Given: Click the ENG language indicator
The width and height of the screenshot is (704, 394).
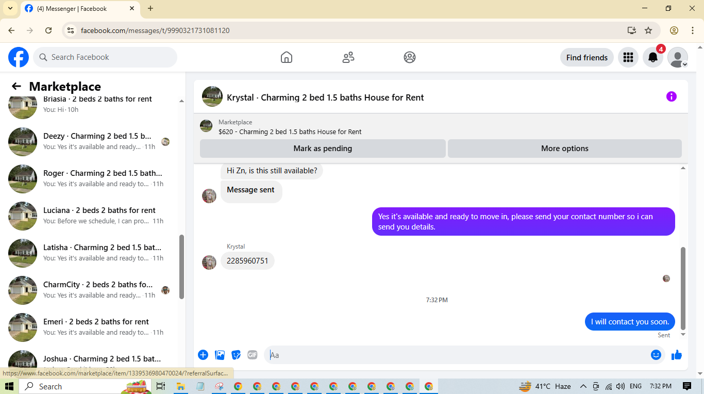Looking at the screenshot, I should coord(636,386).
